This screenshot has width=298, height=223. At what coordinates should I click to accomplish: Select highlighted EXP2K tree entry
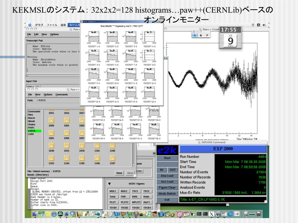[34, 131]
